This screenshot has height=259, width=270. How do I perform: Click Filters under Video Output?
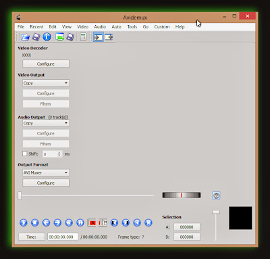(x=46, y=104)
